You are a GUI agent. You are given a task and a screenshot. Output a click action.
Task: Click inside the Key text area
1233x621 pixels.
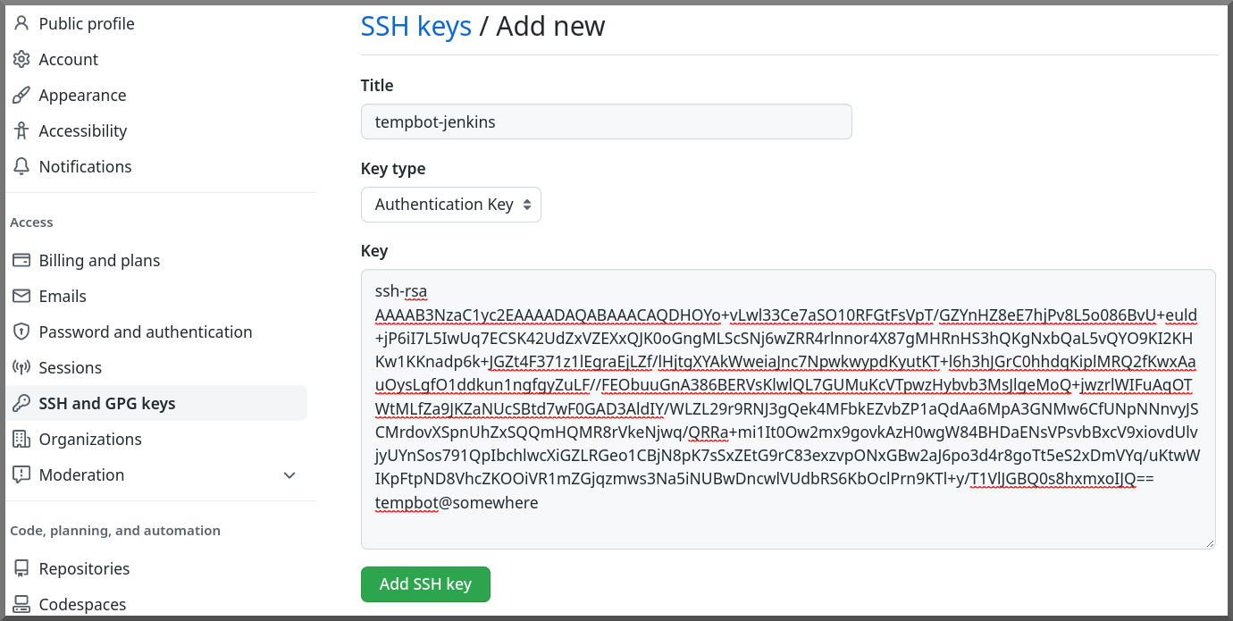(788, 409)
